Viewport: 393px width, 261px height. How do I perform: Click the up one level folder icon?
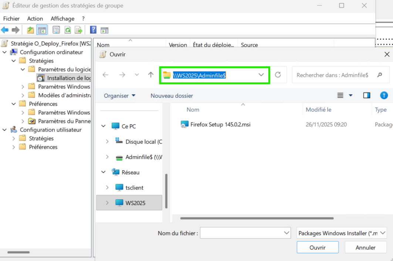[x=30, y=30]
